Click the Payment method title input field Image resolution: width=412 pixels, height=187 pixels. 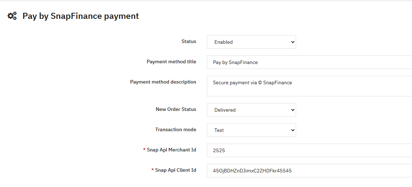[x=309, y=62]
